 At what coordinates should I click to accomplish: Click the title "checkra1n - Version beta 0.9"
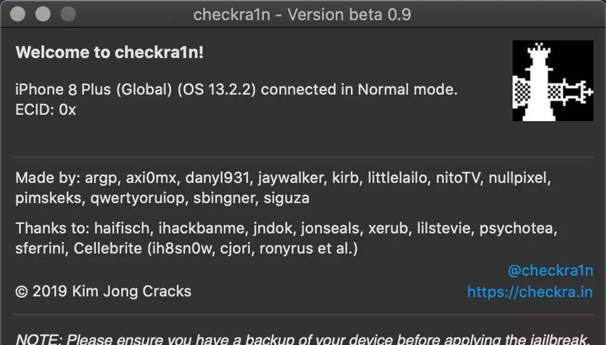pyautogui.click(x=302, y=15)
